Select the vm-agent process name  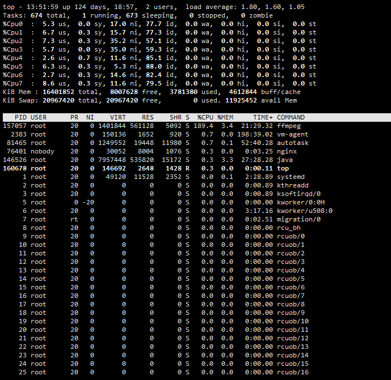(x=292, y=135)
